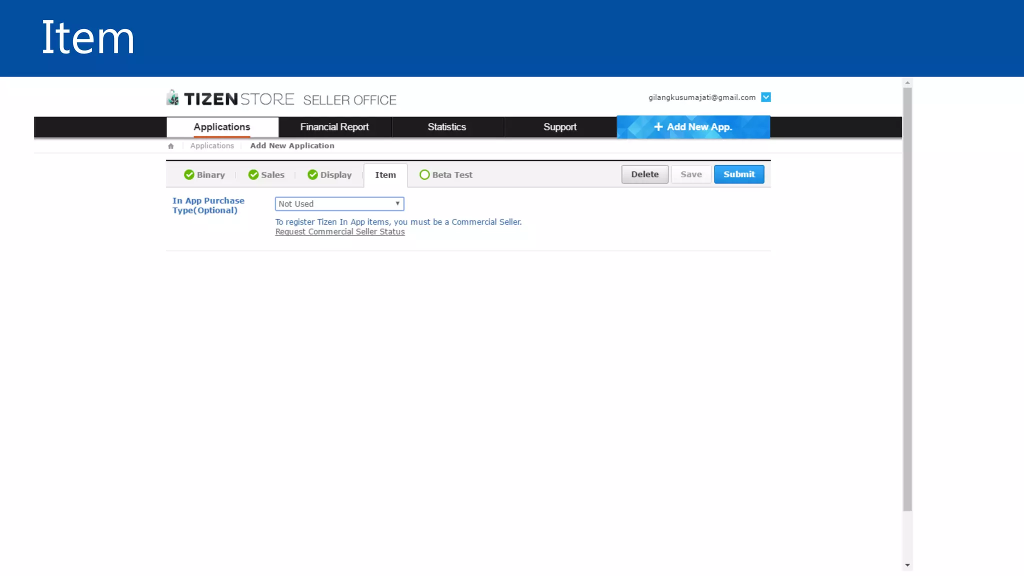Click the plus icon on Add New App
1024x576 pixels.
tap(658, 127)
